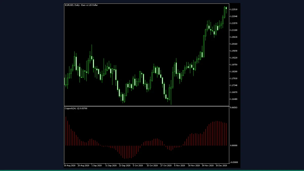Image resolution: width=304 pixels, height=171 pixels.
Task: Click the 1.16400 price axis value
Action: tap(234, 99)
